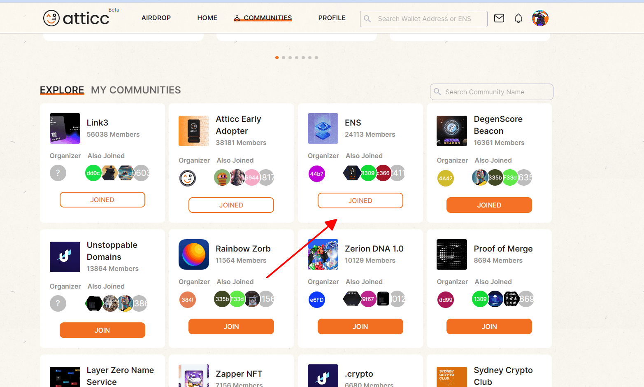Viewport: 644px width, 387px height.
Task: Join the Proof of Merge community
Action: pos(489,326)
